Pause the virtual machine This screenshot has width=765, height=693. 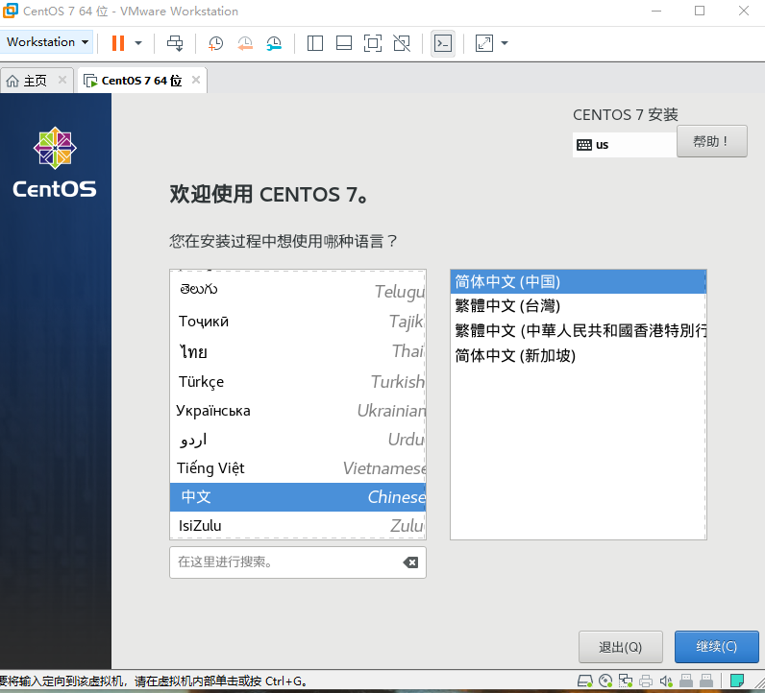coord(118,43)
